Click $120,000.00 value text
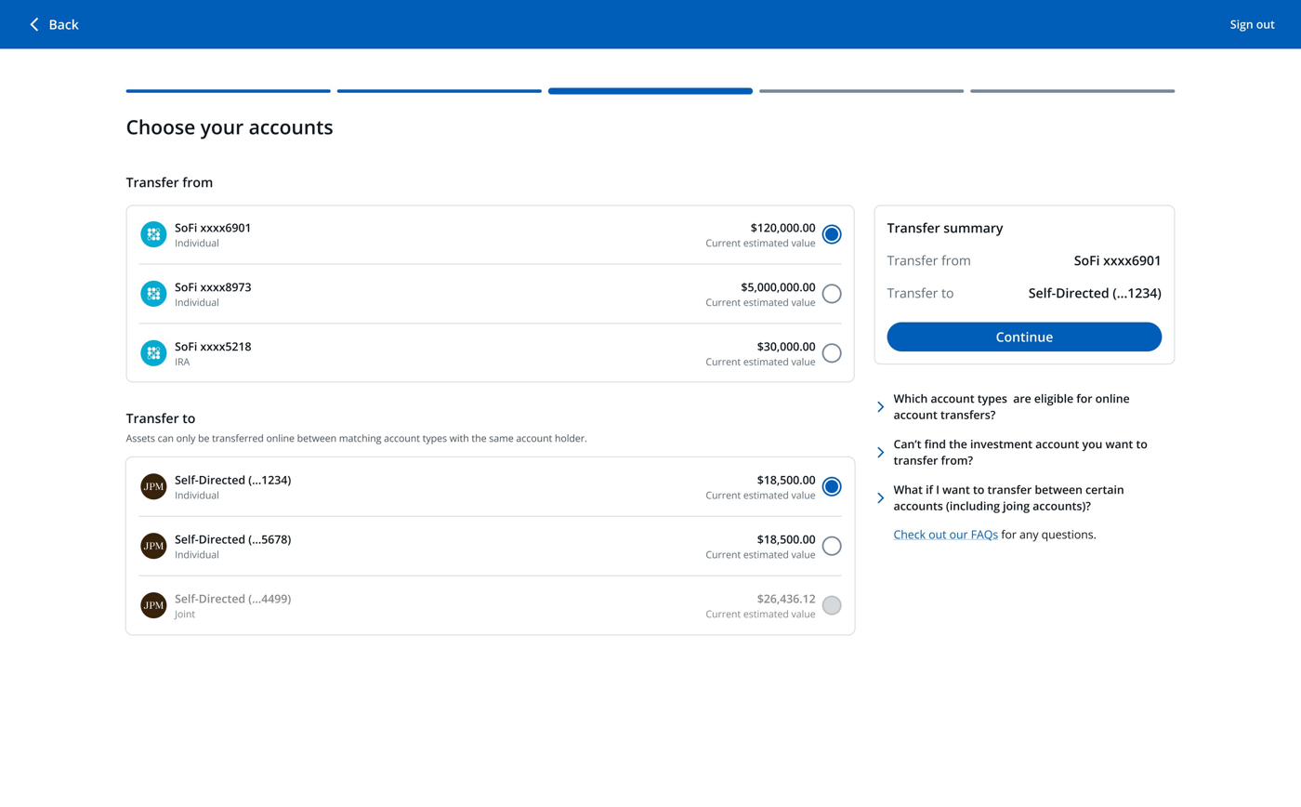The width and height of the screenshot is (1301, 807). click(782, 228)
